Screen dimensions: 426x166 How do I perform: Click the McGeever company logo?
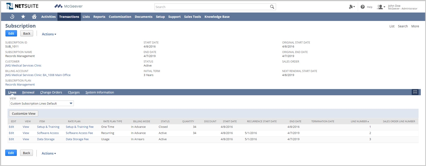[68, 6]
